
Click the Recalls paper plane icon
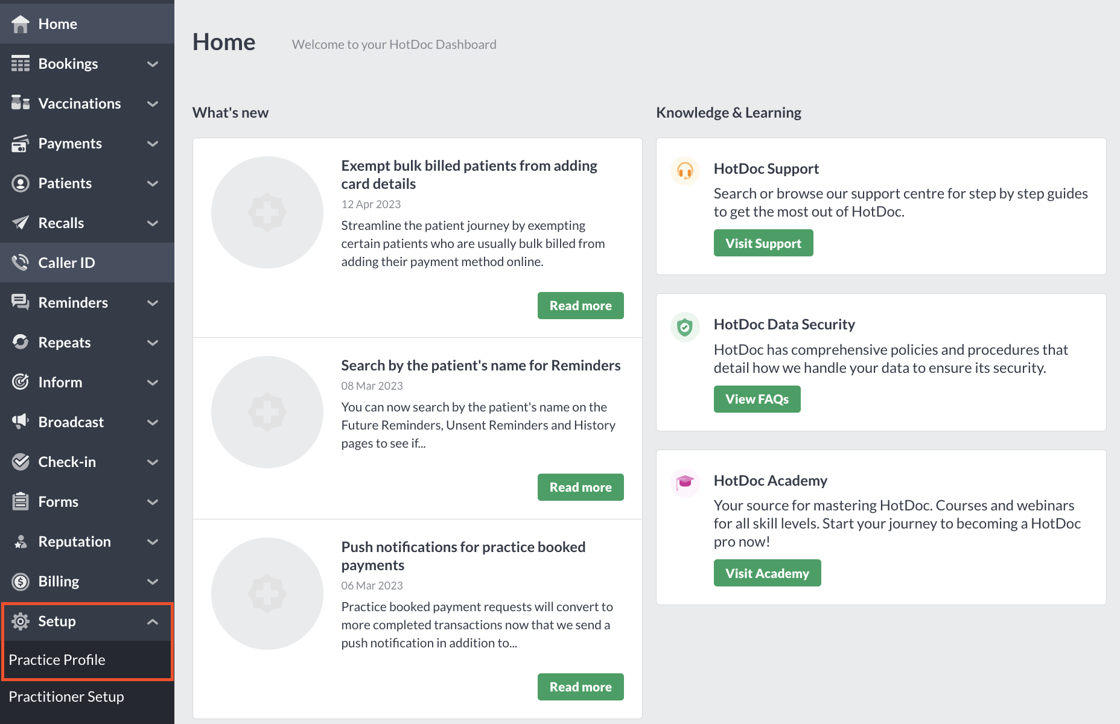(x=21, y=223)
